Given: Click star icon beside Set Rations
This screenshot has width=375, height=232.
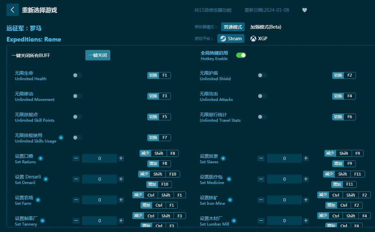Looking at the screenshot, I should click(41, 158).
